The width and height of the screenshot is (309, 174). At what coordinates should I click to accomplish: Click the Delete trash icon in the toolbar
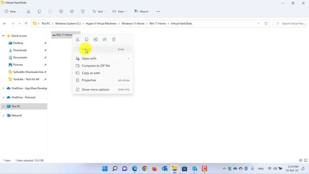click(x=83, y=12)
